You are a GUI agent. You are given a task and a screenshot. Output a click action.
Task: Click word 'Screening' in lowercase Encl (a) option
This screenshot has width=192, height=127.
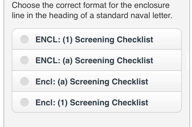click(x=90, y=82)
